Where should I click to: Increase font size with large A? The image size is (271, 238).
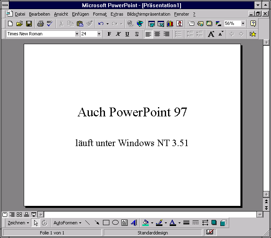(x=211, y=34)
